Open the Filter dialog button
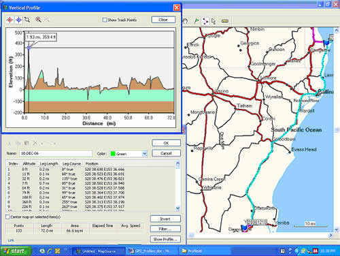 (165, 229)
